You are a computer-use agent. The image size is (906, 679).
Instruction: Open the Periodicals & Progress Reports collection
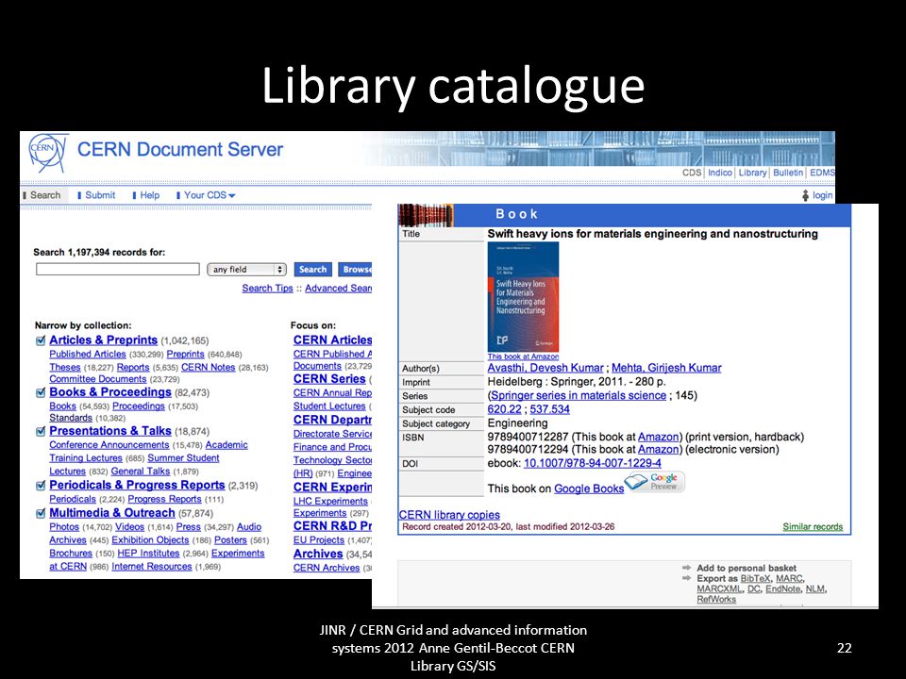coord(137,485)
